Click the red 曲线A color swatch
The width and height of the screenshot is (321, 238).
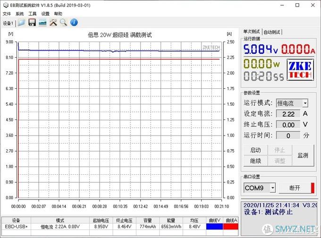pyautogui.click(x=231, y=226)
